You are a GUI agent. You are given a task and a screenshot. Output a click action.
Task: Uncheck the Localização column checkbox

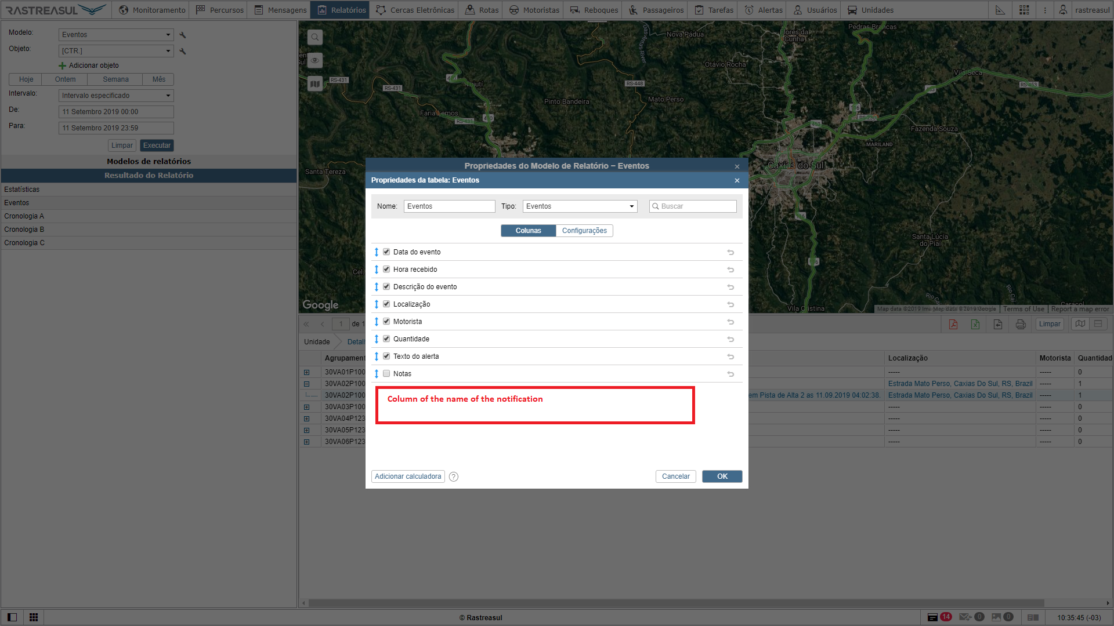tap(386, 304)
